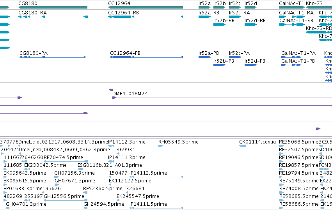Open the RE70474.5prime EST
The image size is (332, 210).
click(66, 161)
